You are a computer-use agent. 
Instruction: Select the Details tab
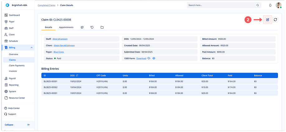tap(48, 27)
